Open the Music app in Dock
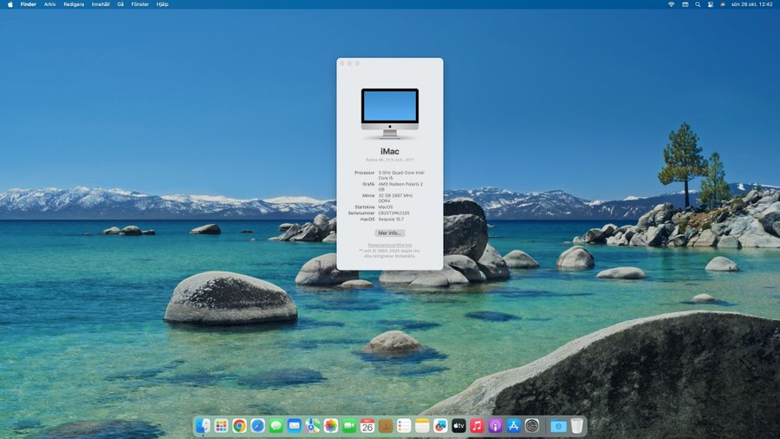This screenshot has height=439, width=780. (477, 426)
